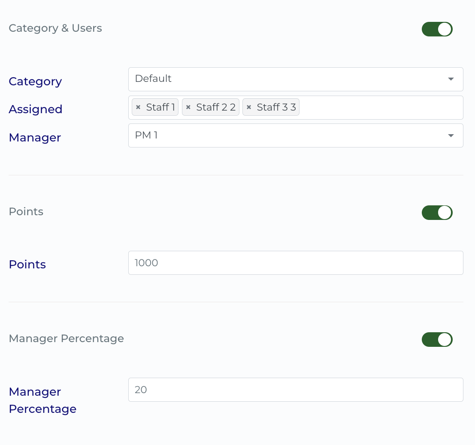Screen dimensions: 475x445
Task: Click the Category dropdown caret arrow
Action: point(451,79)
